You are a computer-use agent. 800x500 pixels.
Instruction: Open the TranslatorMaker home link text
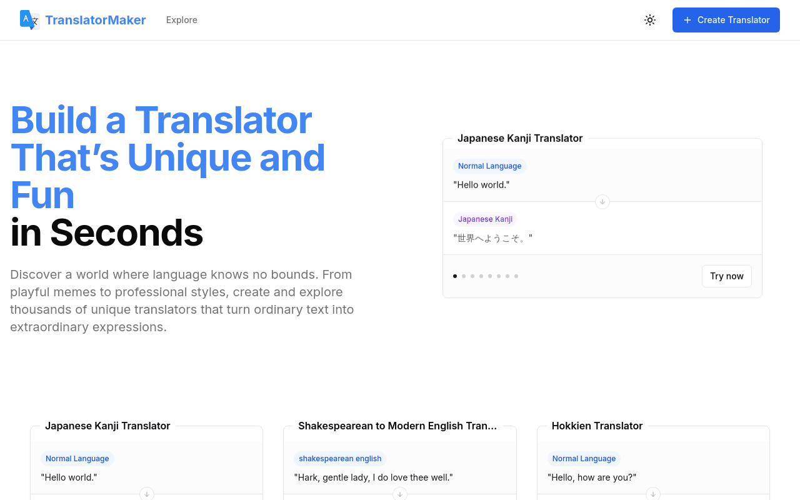coord(96,20)
